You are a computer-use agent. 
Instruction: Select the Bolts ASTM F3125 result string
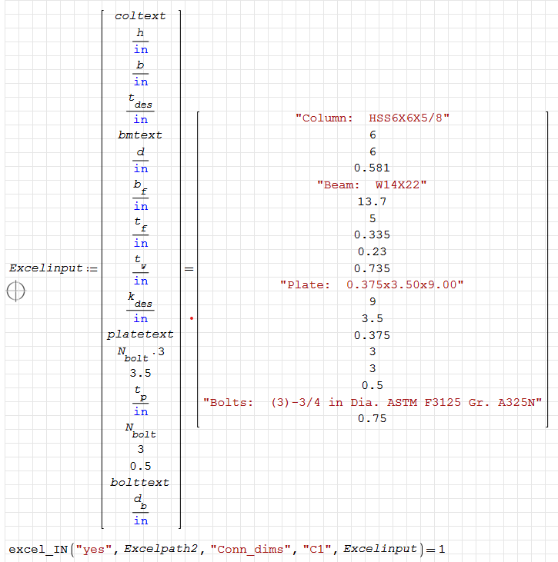(372, 402)
